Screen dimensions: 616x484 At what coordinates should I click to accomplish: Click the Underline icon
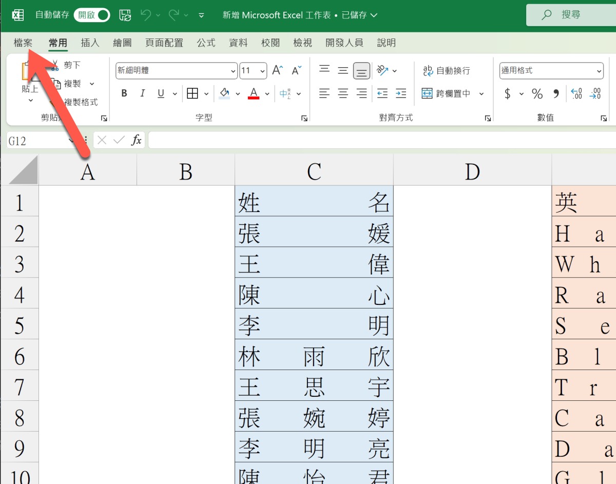pyautogui.click(x=161, y=93)
